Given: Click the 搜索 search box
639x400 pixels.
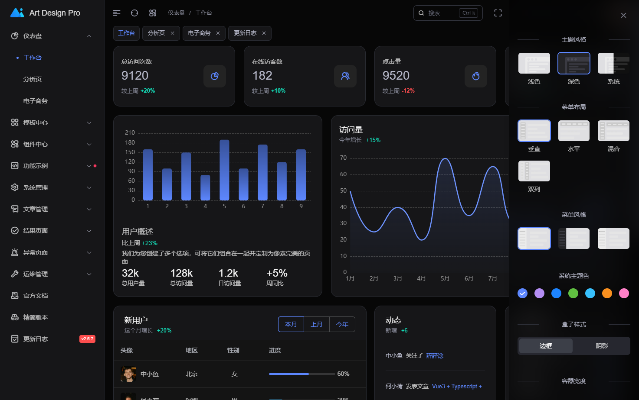Looking at the screenshot, I should pyautogui.click(x=442, y=13).
